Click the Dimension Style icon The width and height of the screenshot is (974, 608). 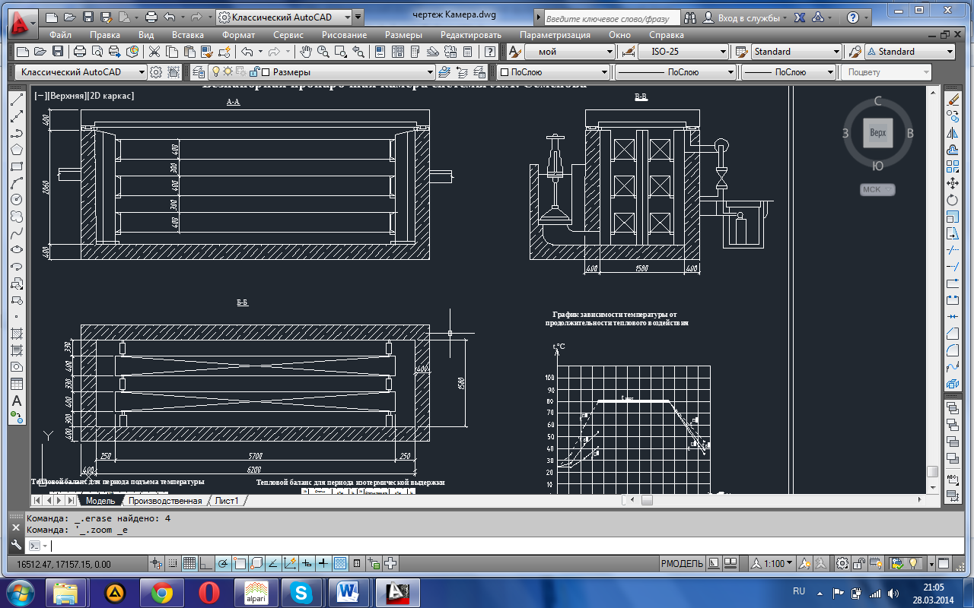point(629,52)
